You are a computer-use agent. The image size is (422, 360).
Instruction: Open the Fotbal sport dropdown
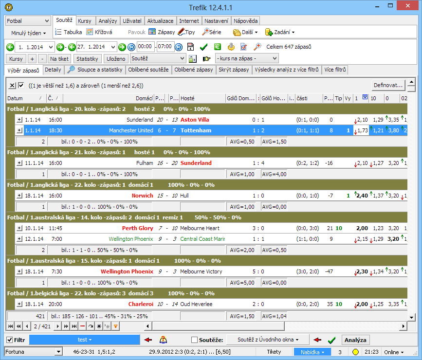click(x=28, y=21)
